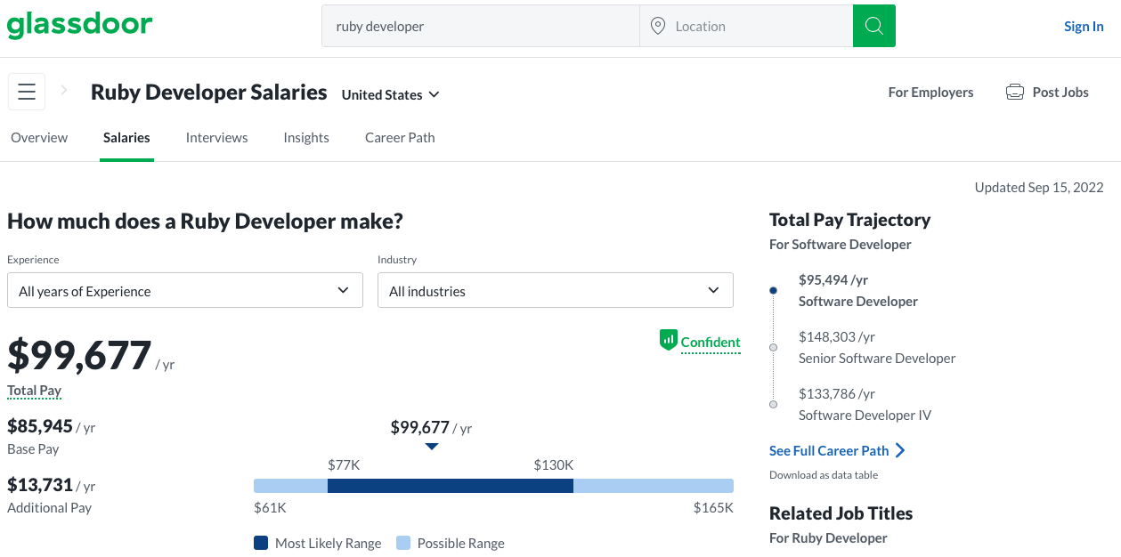Expand the United States country selector
The width and height of the screenshot is (1121, 557).
point(391,94)
